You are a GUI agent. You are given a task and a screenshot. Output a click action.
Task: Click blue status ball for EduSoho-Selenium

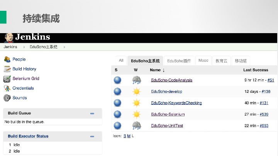(x=117, y=114)
